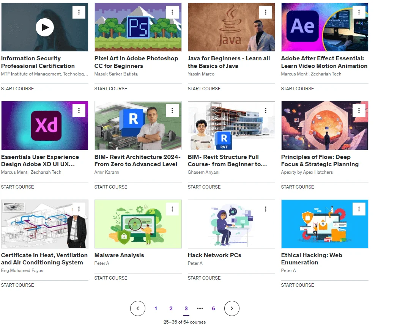Open title BIM- Revit Structure Full Course
Screen dimensions: 400x327
(227, 160)
